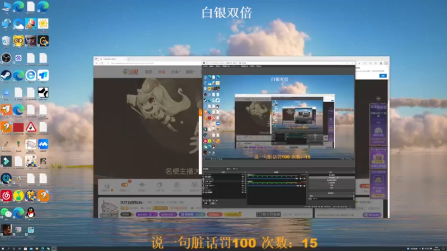Collapse the right purple activity sidebar
Screen dimensions: 447x251
tap(378, 99)
